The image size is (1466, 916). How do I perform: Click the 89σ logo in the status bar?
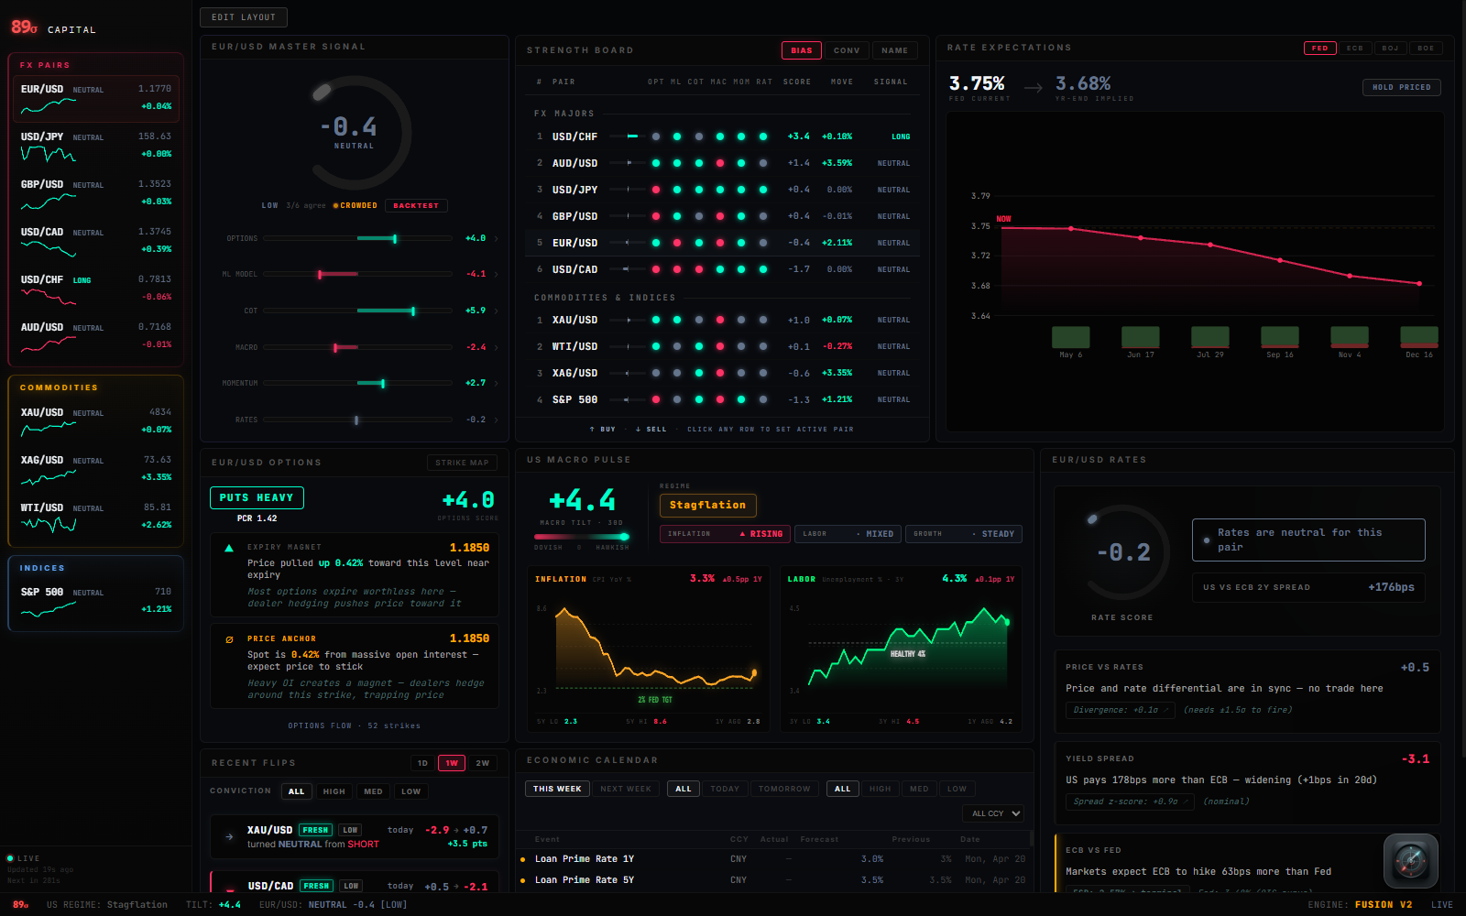point(18,905)
